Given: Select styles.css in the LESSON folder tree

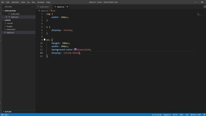Looking at the screenshot, I should 10,33.
